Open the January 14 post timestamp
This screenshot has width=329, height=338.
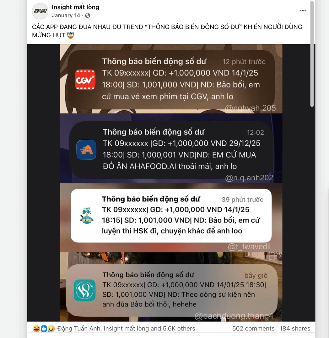(66, 16)
